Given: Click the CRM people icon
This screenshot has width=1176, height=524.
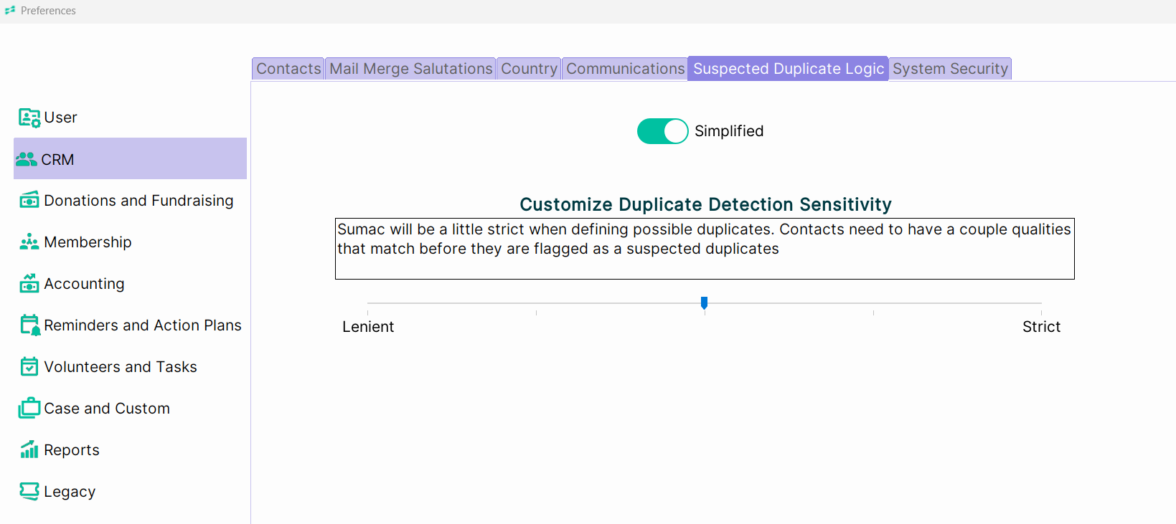Looking at the screenshot, I should pos(27,159).
